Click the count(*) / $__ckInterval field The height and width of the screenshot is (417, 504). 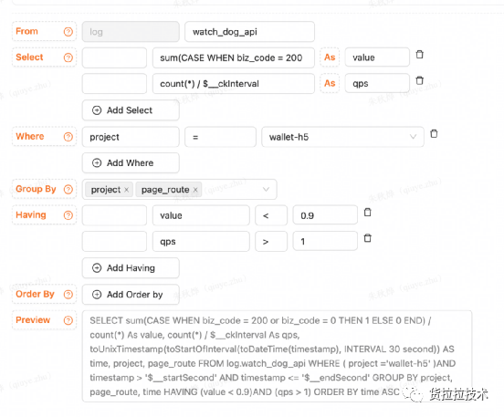pos(234,84)
